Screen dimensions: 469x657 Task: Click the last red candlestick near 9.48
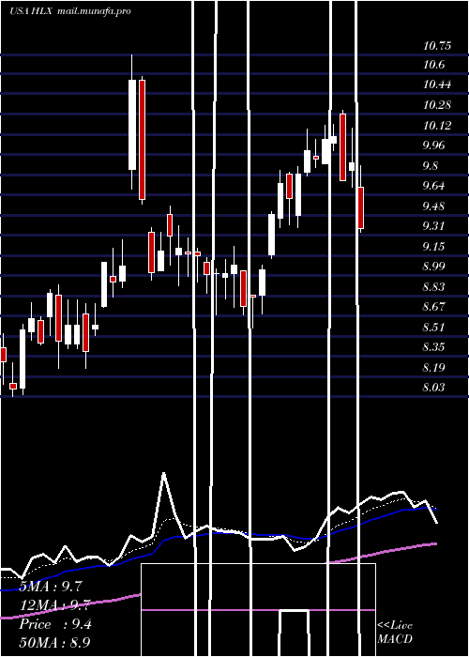pyautogui.click(x=360, y=207)
